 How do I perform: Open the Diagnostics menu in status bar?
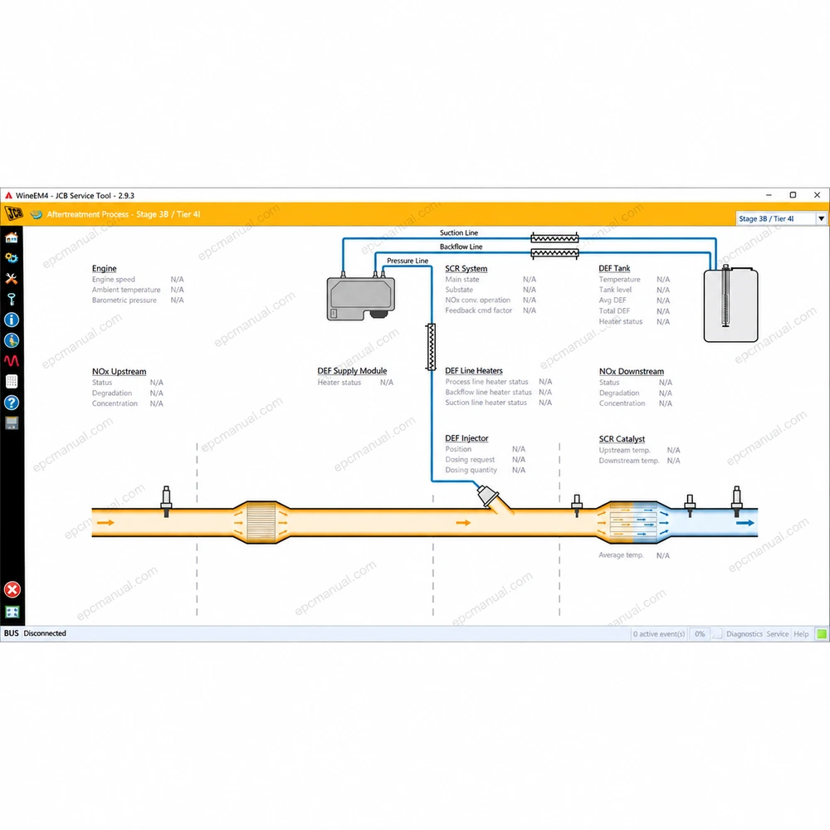pyautogui.click(x=745, y=633)
